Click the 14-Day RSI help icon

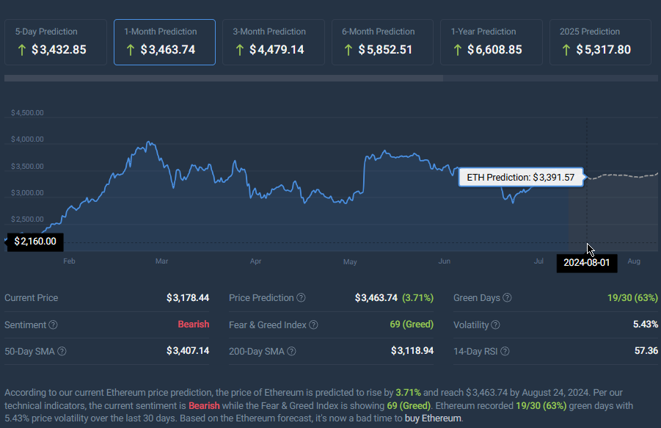tap(505, 351)
